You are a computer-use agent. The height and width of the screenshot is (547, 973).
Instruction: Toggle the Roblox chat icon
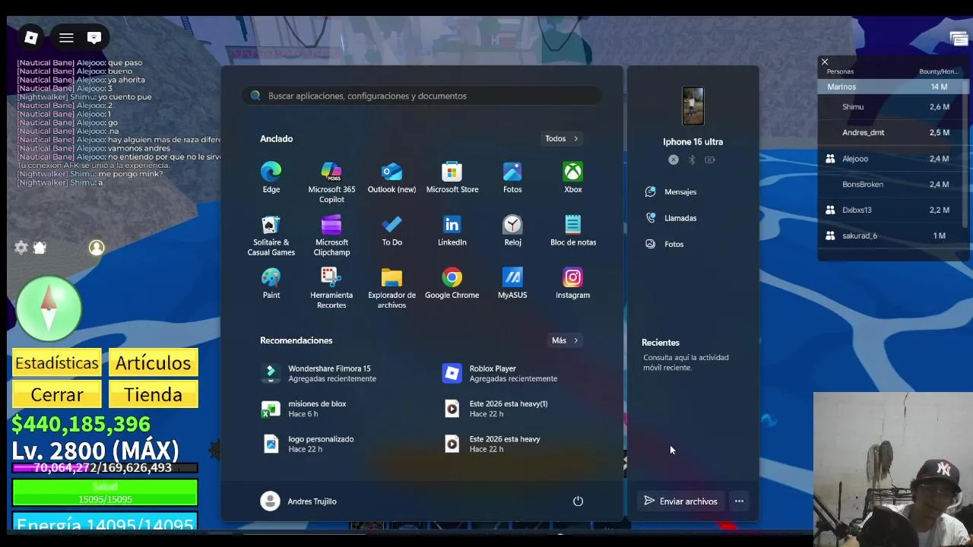pyautogui.click(x=94, y=37)
